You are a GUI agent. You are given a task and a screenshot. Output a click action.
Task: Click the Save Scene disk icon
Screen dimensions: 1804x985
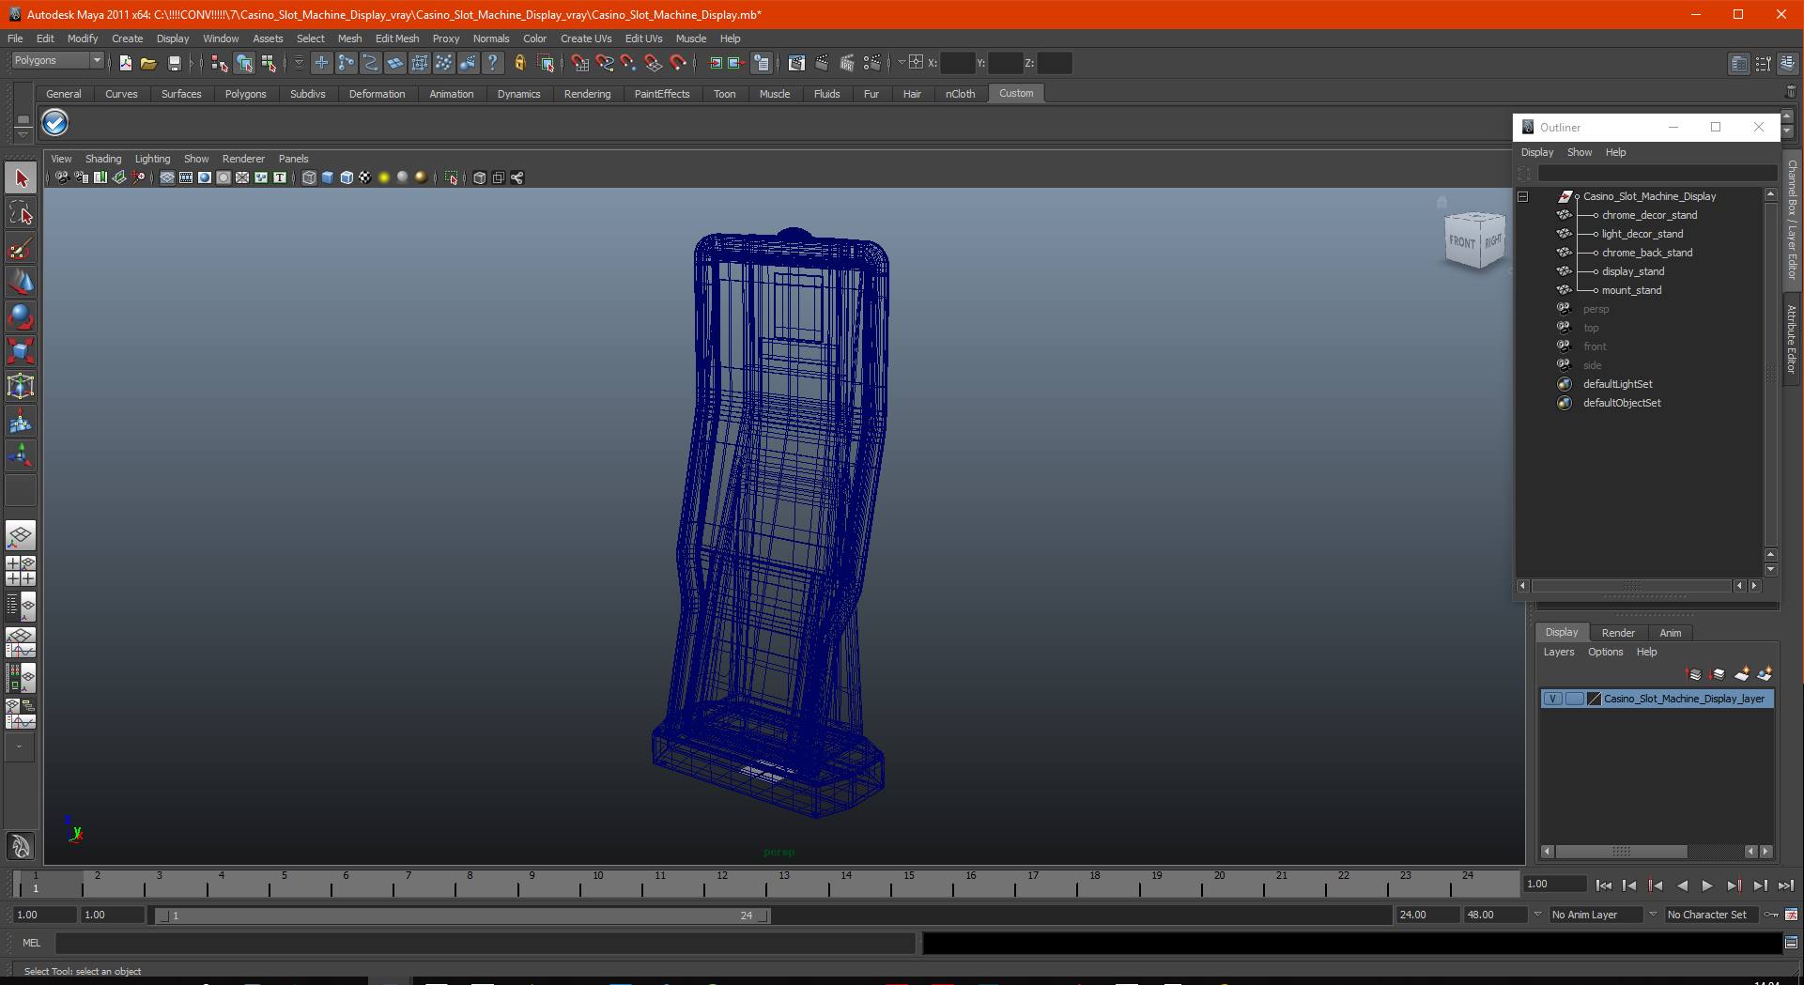(x=174, y=63)
